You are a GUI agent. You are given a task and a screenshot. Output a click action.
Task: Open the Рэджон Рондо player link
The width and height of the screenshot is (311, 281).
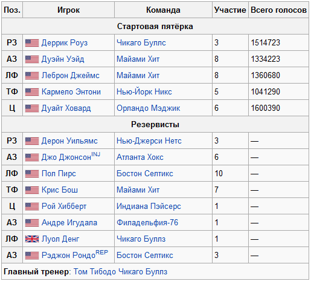68,256
